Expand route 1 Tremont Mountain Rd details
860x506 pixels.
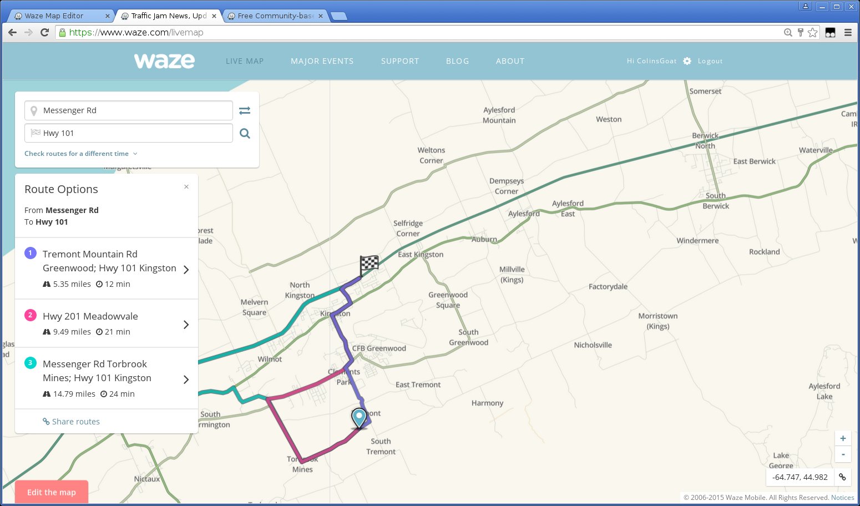pyautogui.click(x=186, y=269)
